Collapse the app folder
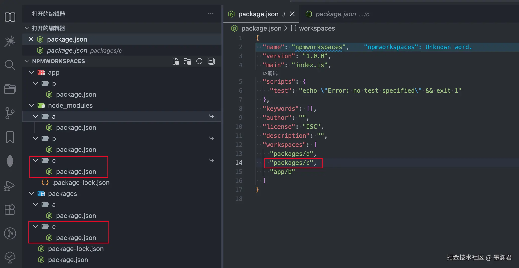Viewport: 519px width, 268px height. 32,72
